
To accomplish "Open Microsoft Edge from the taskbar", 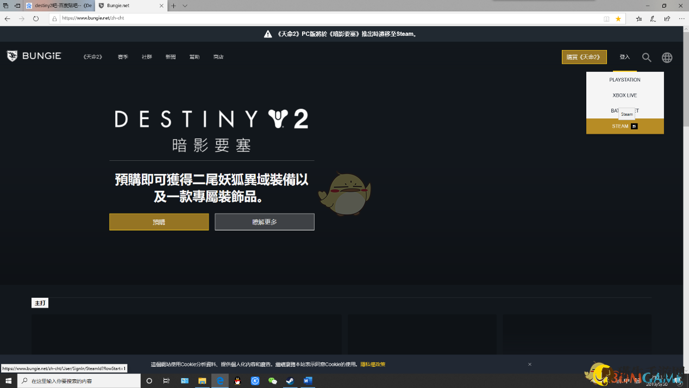I will 220,381.
